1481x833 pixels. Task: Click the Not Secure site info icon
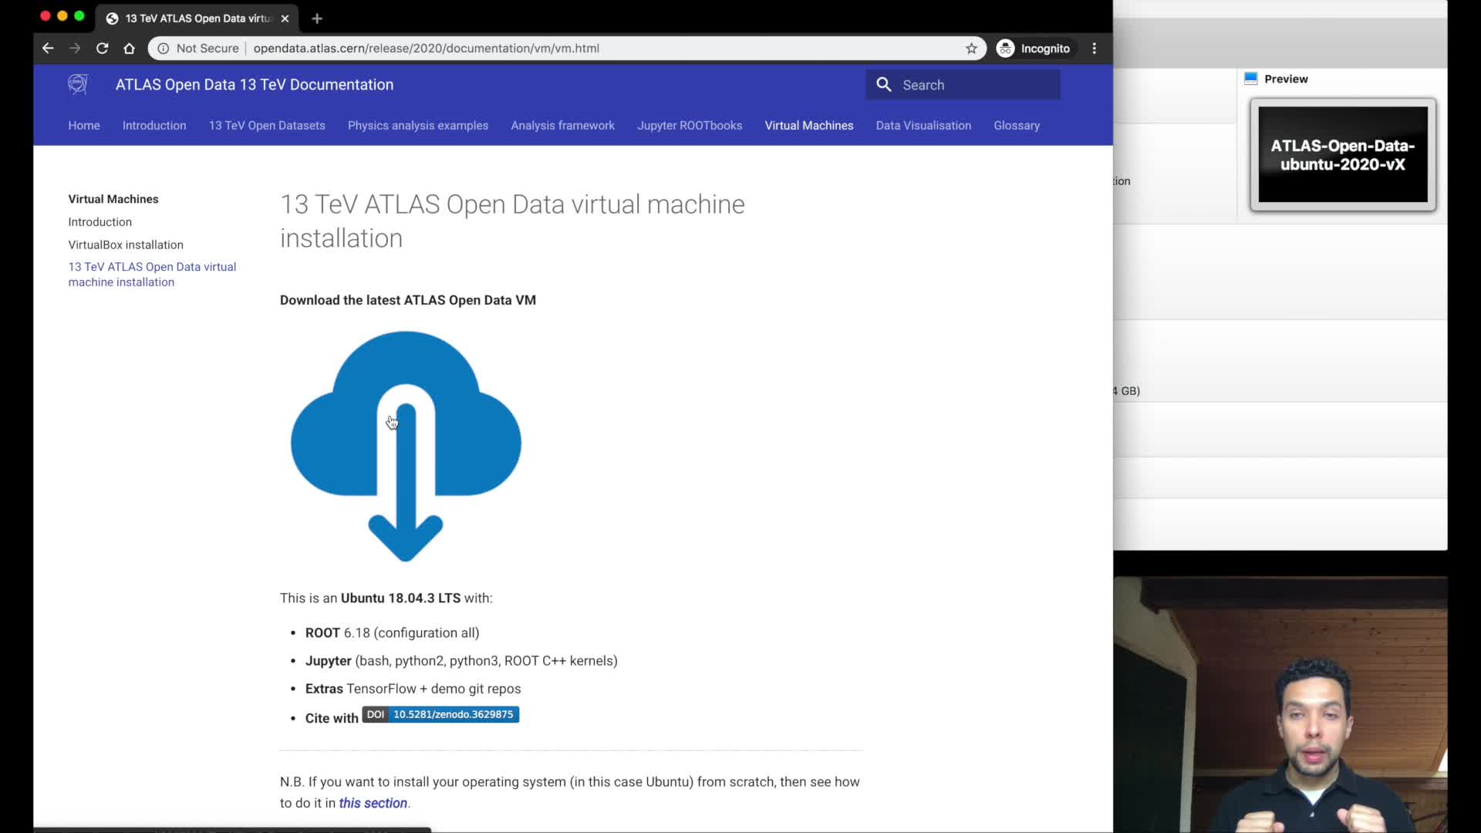tap(163, 48)
